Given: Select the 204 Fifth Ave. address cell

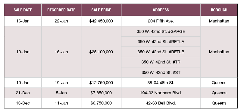Looking at the screenshot, I should point(161,21).
